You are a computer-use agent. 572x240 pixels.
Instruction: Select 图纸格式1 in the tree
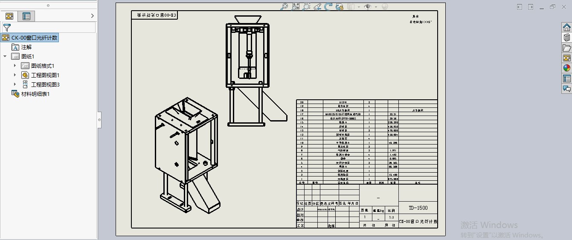[x=43, y=66]
